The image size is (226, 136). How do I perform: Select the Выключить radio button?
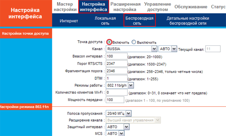[134, 42]
